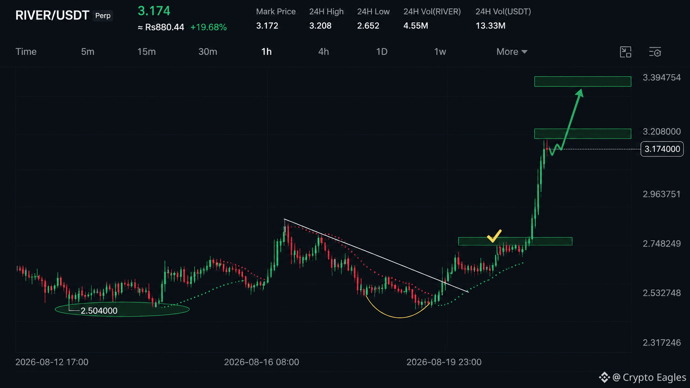Open the chart indicator settings icon
Viewport: 690px width, 388px height.
655,52
